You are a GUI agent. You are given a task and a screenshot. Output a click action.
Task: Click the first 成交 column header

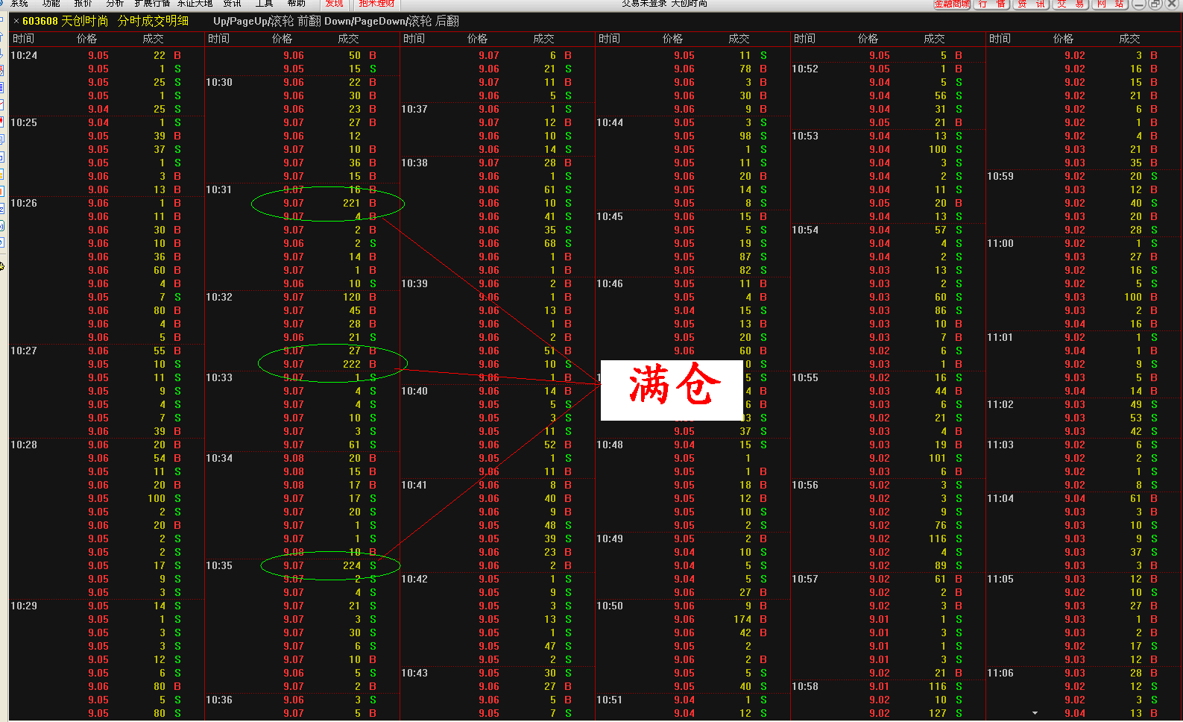pos(153,39)
